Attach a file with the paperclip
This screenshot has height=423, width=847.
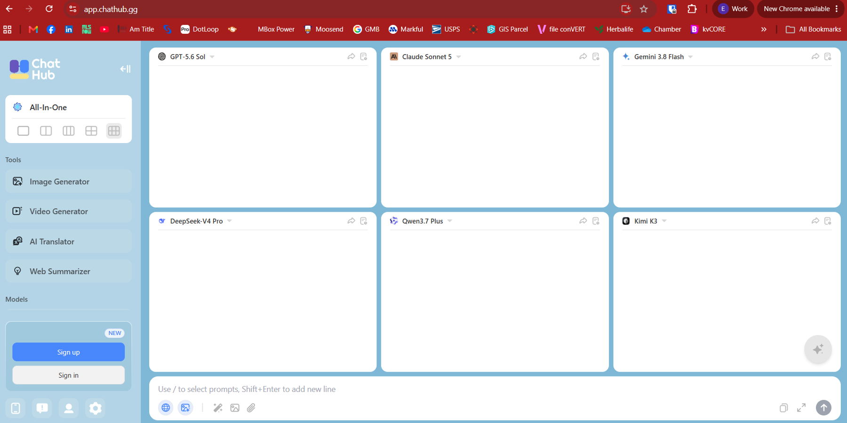251,408
